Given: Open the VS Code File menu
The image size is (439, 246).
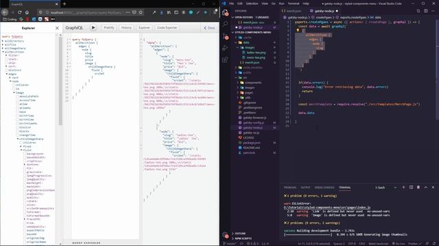Looking at the screenshot, I should (x=231, y=3).
